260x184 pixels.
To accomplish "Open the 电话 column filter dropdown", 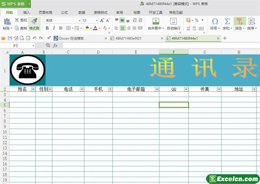I will 82,89.
